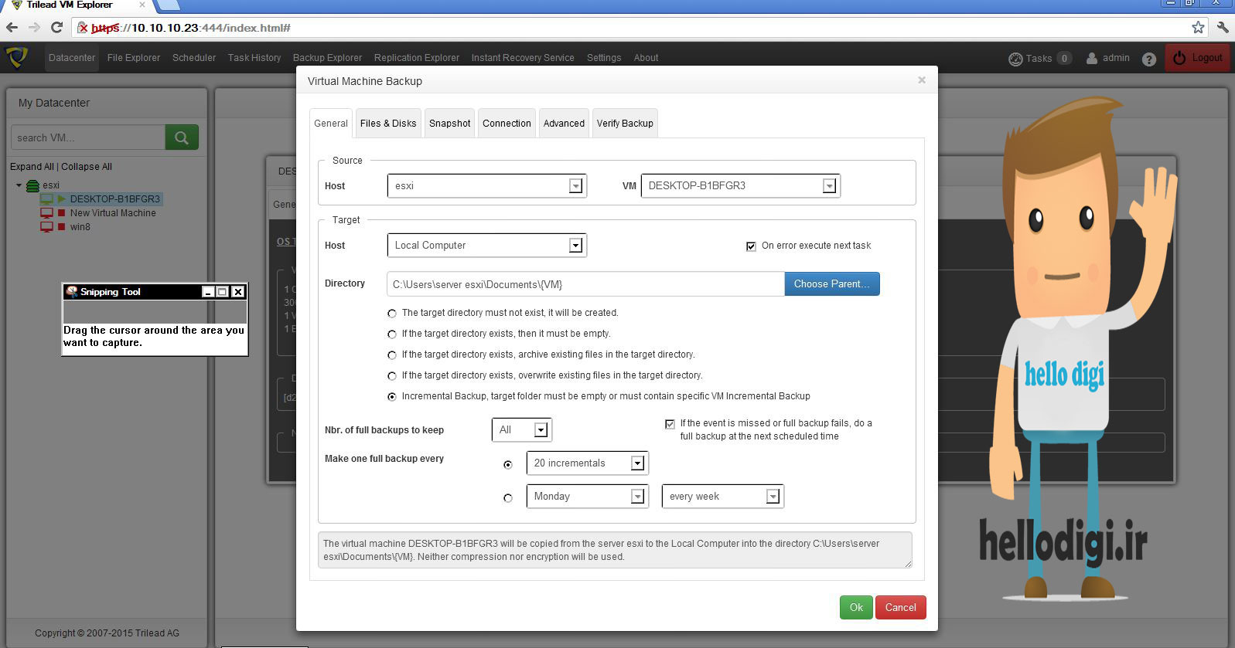Open the File Explorer menu
This screenshot has height=648, width=1235.
pyautogui.click(x=134, y=58)
